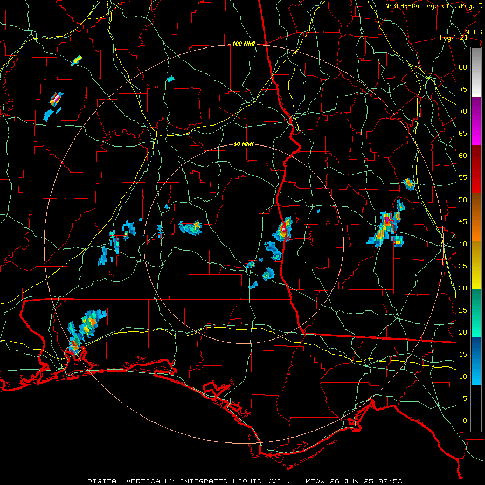485x485 pixels.
Task: Click the 65 value on the color scale
Action: click(463, 133)
